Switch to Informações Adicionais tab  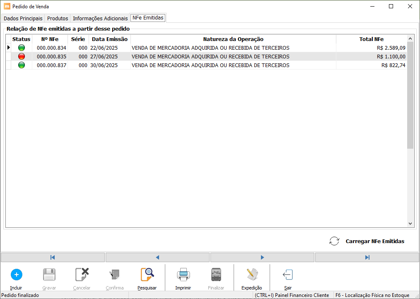pos(100,19)
